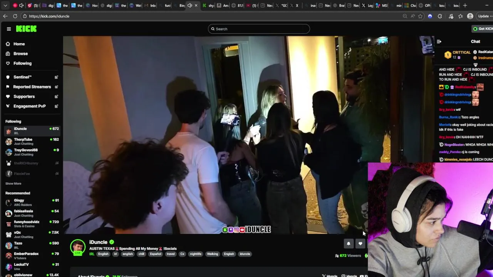Image resolution: width=493 pixels, height=277 pixels.
Task: Click the iDuncle streamer avatar
Action: (78, 247)
